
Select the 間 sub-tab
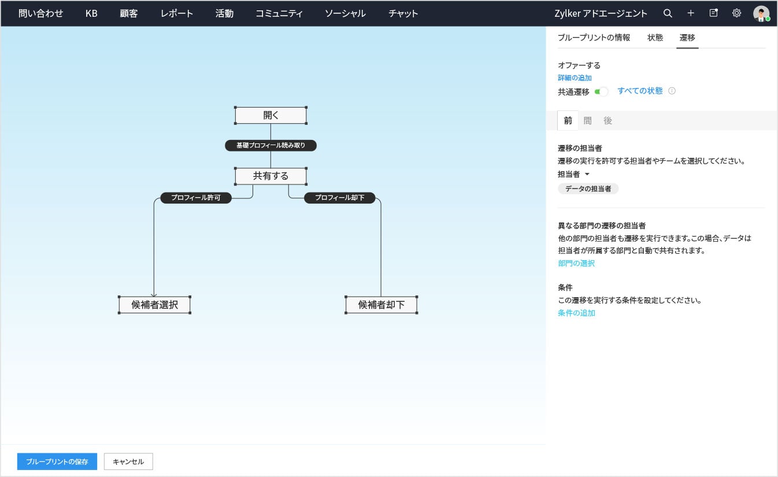[x=587, y=121]
